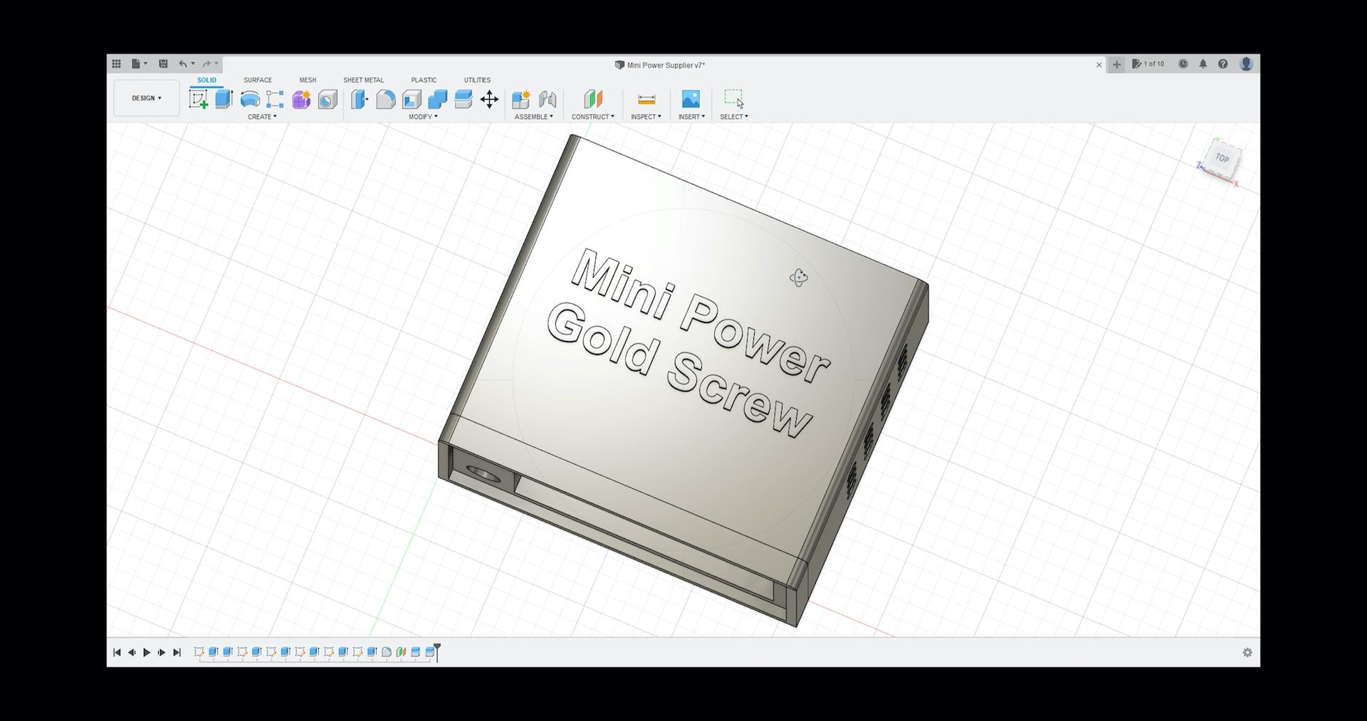The image size is (1367, 721).
Task: Open the Measure tool
Action: click(646, 99)
